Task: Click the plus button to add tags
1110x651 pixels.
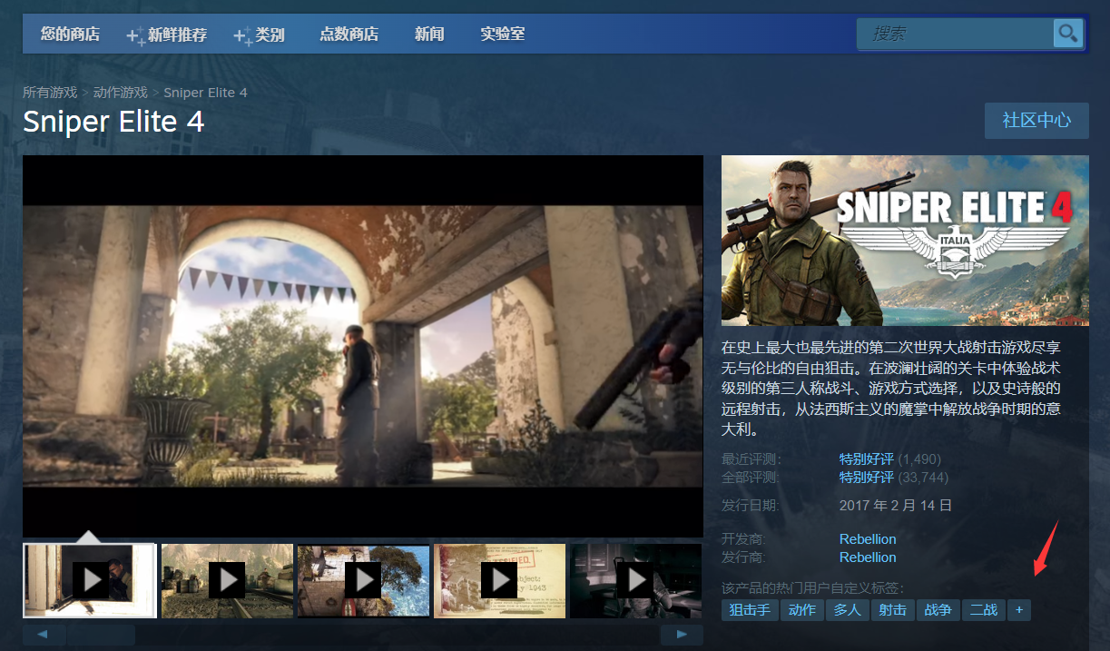Action: point(1019,610)
